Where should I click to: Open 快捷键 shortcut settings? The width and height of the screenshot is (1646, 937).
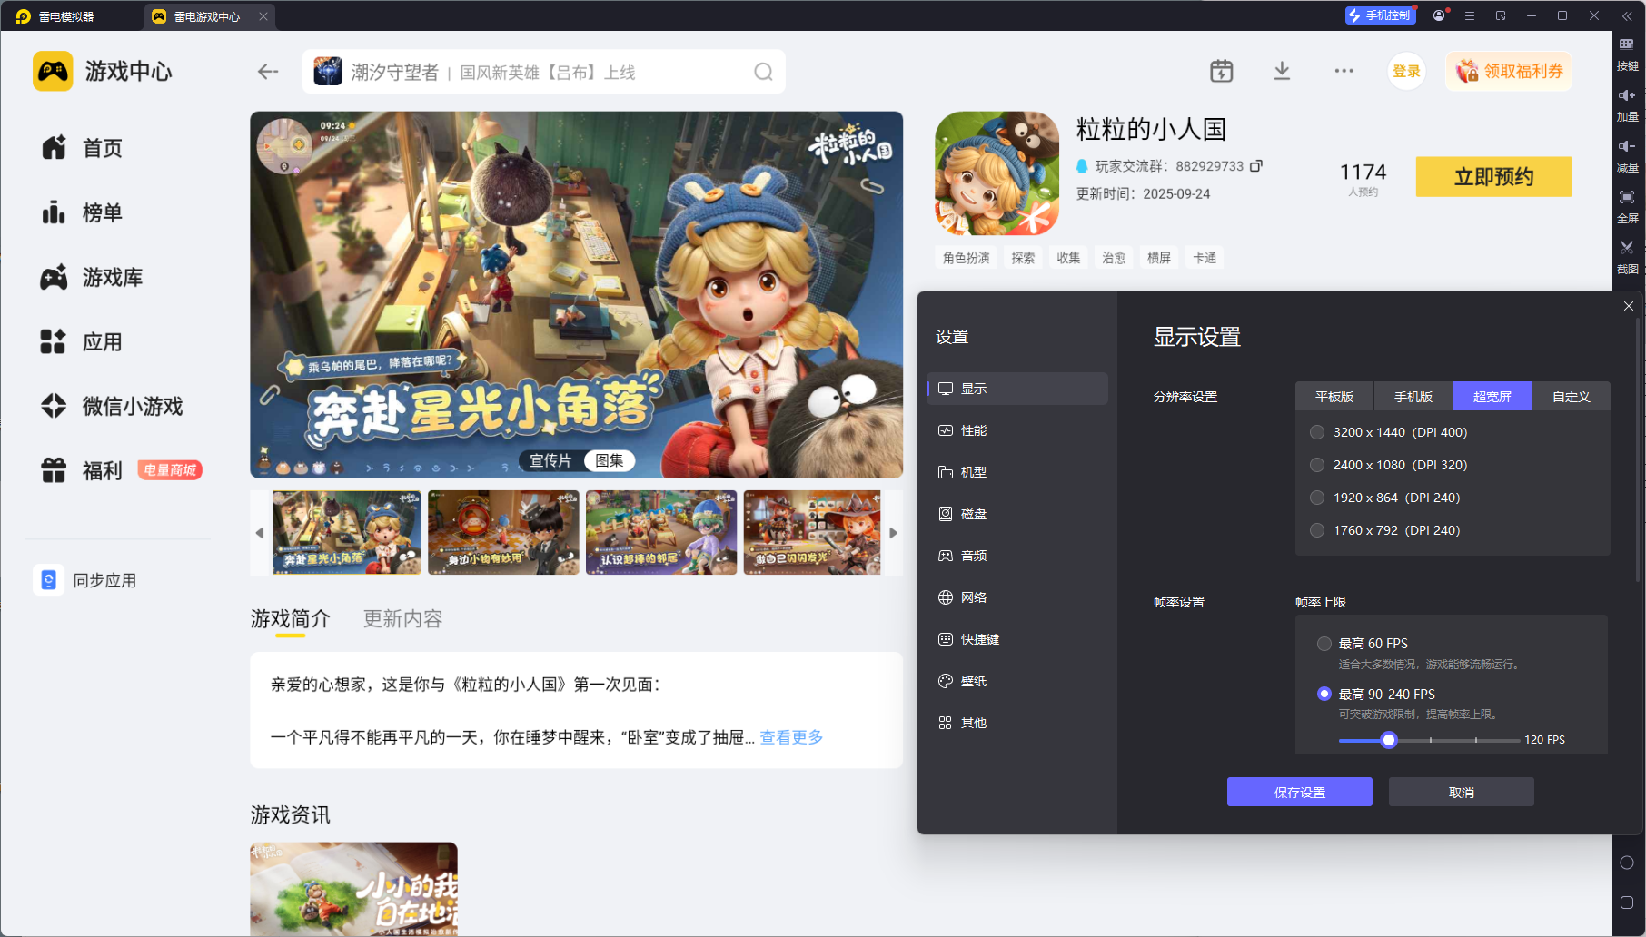(x=1017, y=639)
